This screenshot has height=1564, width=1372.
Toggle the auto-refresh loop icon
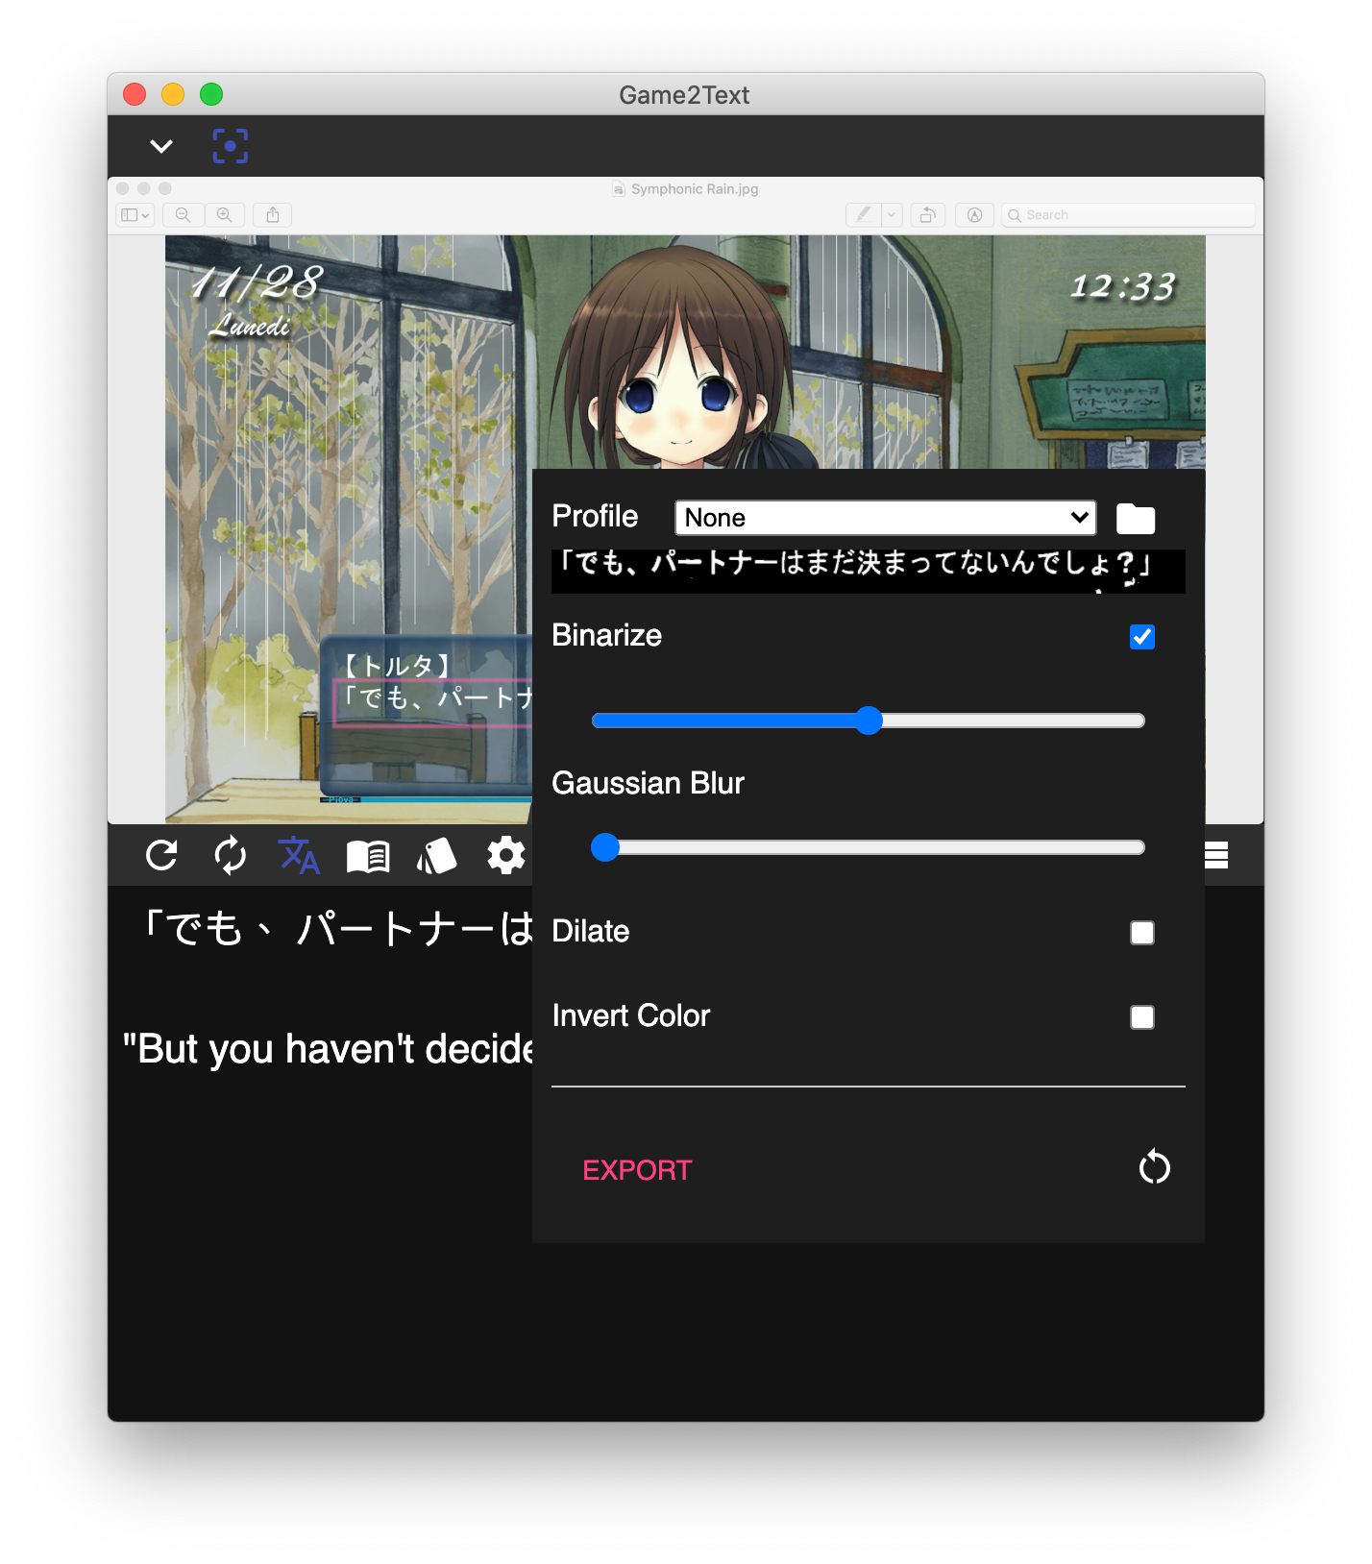click(231, 855)
